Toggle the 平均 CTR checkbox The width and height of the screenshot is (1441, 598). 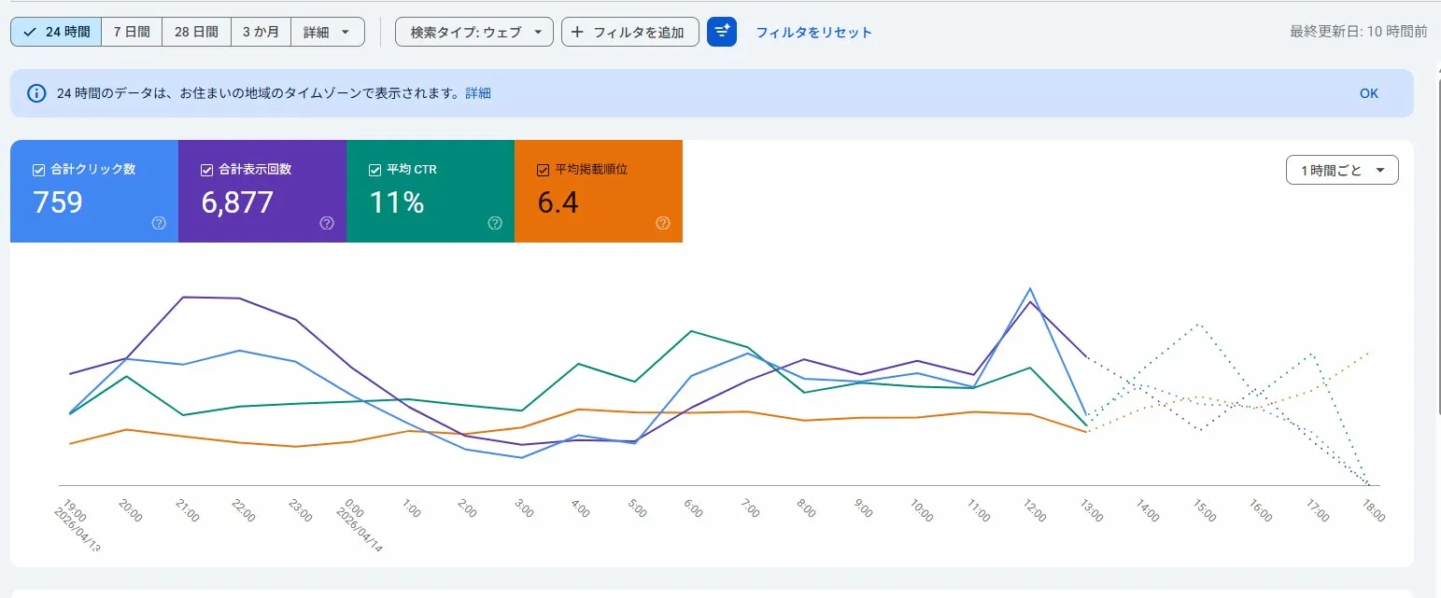pyautogui.click(x=375, y=170)
